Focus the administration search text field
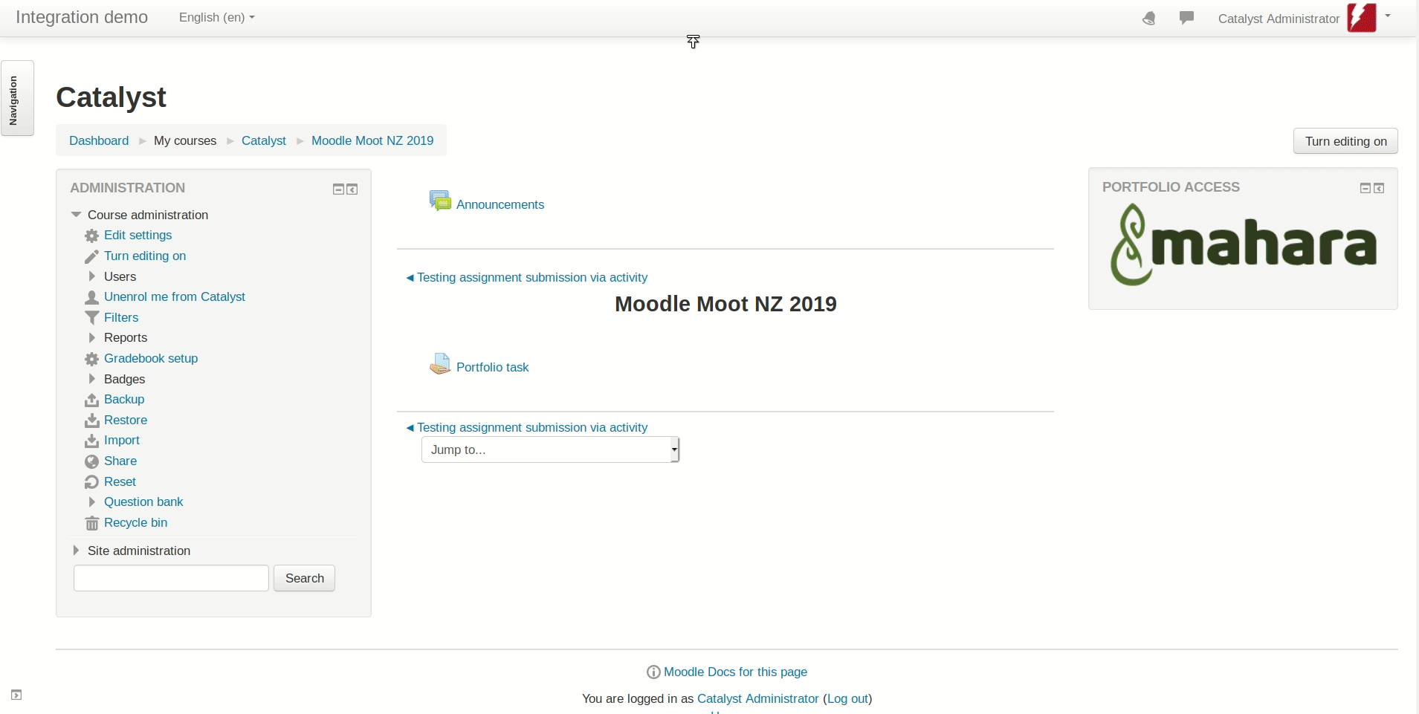 pos(171,578)
